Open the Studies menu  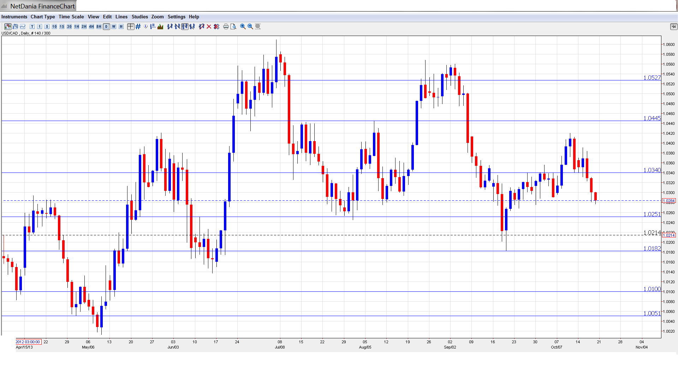[x=139, y=17]
